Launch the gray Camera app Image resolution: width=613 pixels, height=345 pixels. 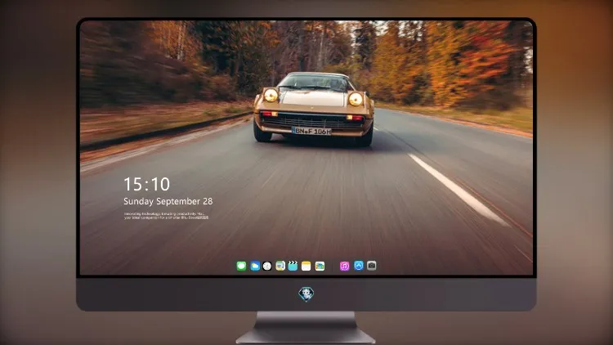[x=371, y=266]
